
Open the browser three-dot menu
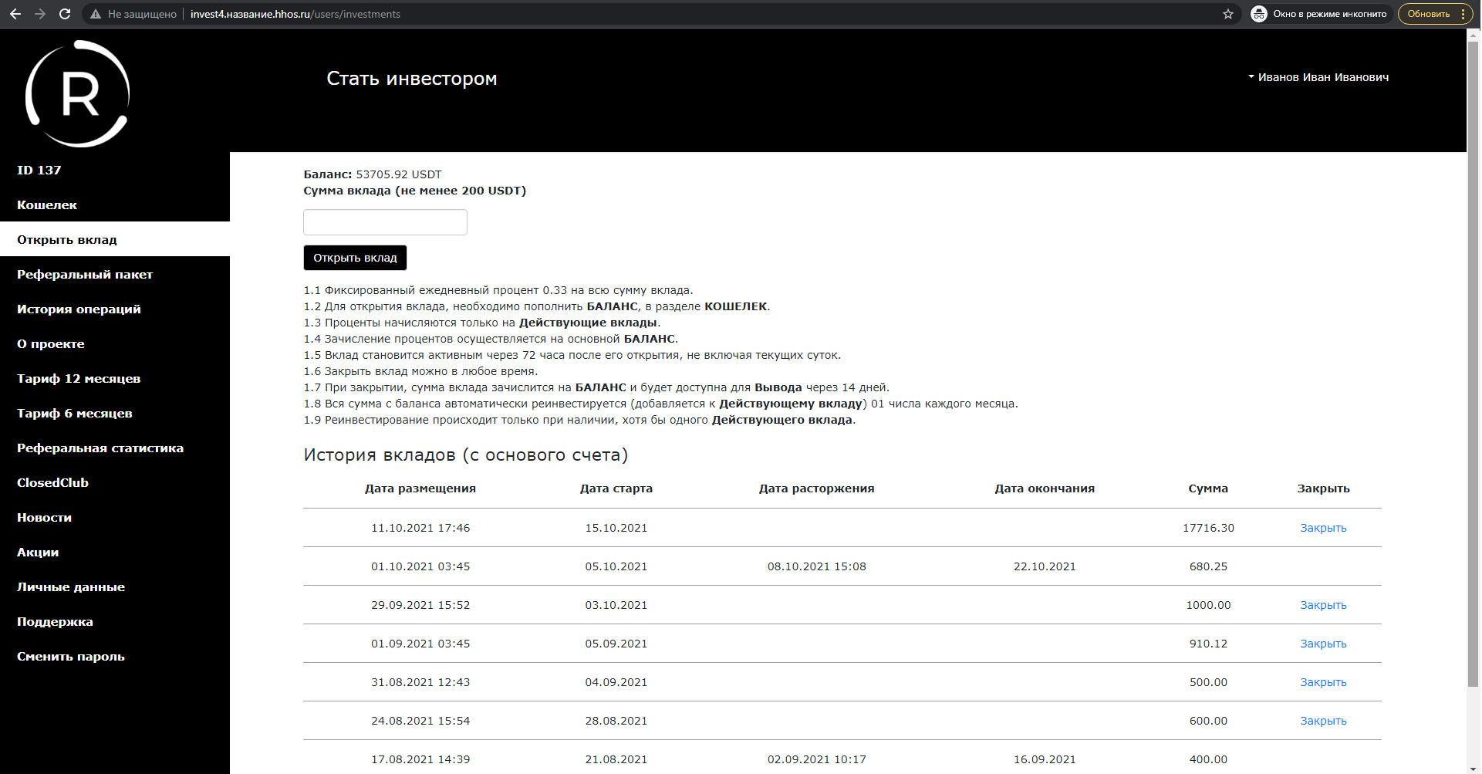[x=1463, y=14]
